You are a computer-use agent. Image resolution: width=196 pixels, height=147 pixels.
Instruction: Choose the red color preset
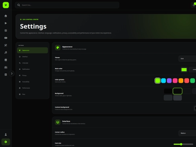[x=187, y=81]
